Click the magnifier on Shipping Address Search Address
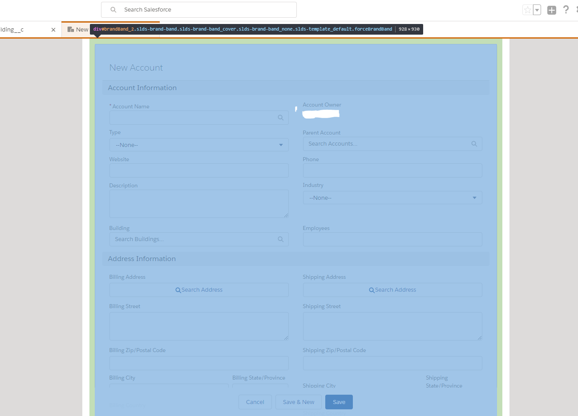 pos(372,289)
